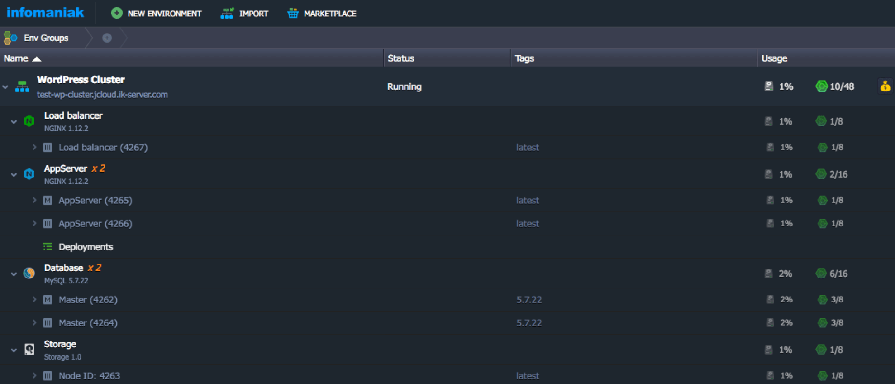895x384 pixels.
Task: Click Load balancer (4267) container icon
Action: 48,147
